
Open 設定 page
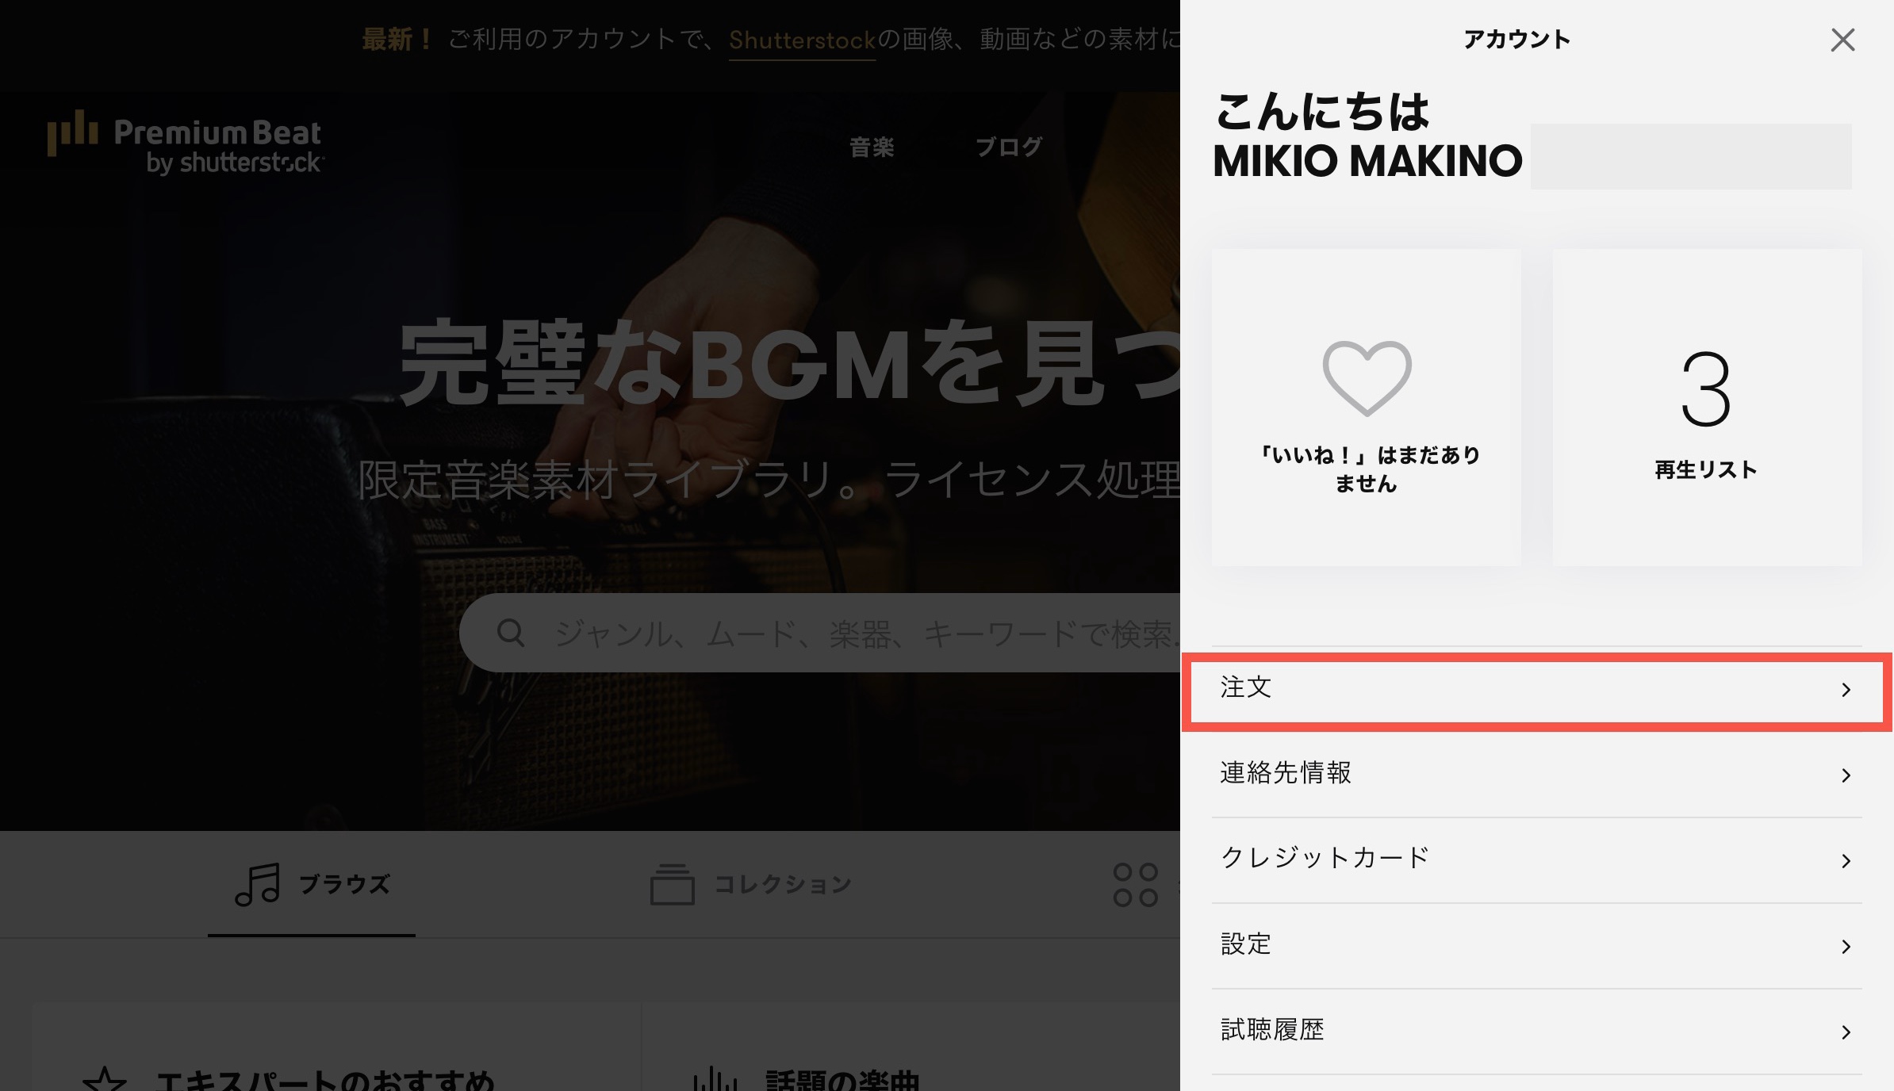click(x=1536, y=945)
